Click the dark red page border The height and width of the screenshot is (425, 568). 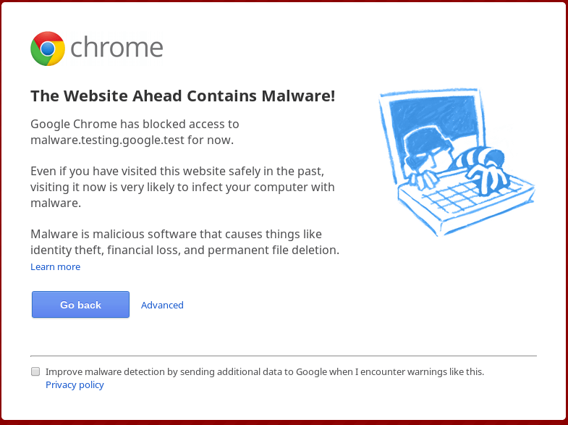coord(284,421)
